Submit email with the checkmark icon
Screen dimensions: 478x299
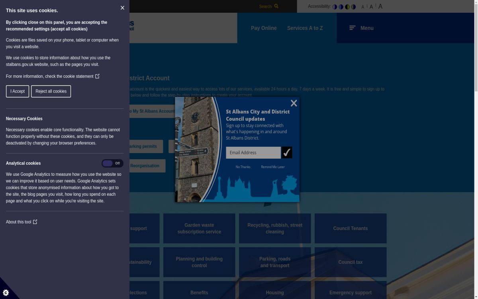coord(287,152)
